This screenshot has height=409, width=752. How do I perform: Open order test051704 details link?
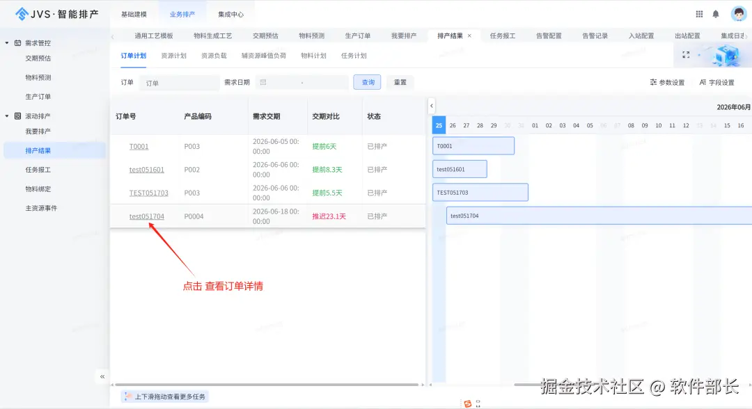point(147,216)
